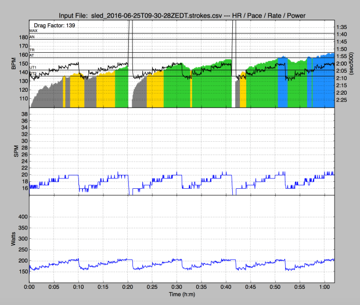Click the 400 tick on the Watts axis
This screenshot has height=305, width=360.
tap(21, 216)
